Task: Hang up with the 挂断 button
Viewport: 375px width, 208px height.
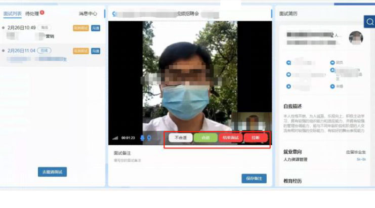Action: [x=256, y=138]
